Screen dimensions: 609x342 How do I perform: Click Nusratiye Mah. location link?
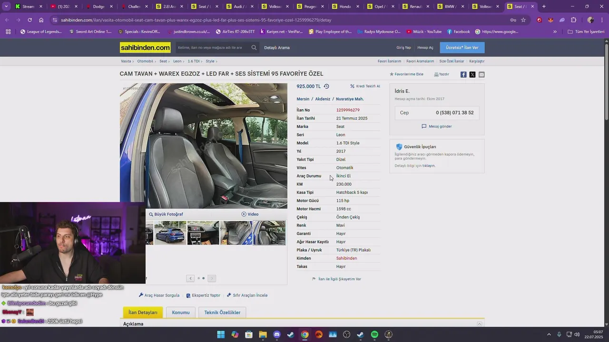point(350,99)
